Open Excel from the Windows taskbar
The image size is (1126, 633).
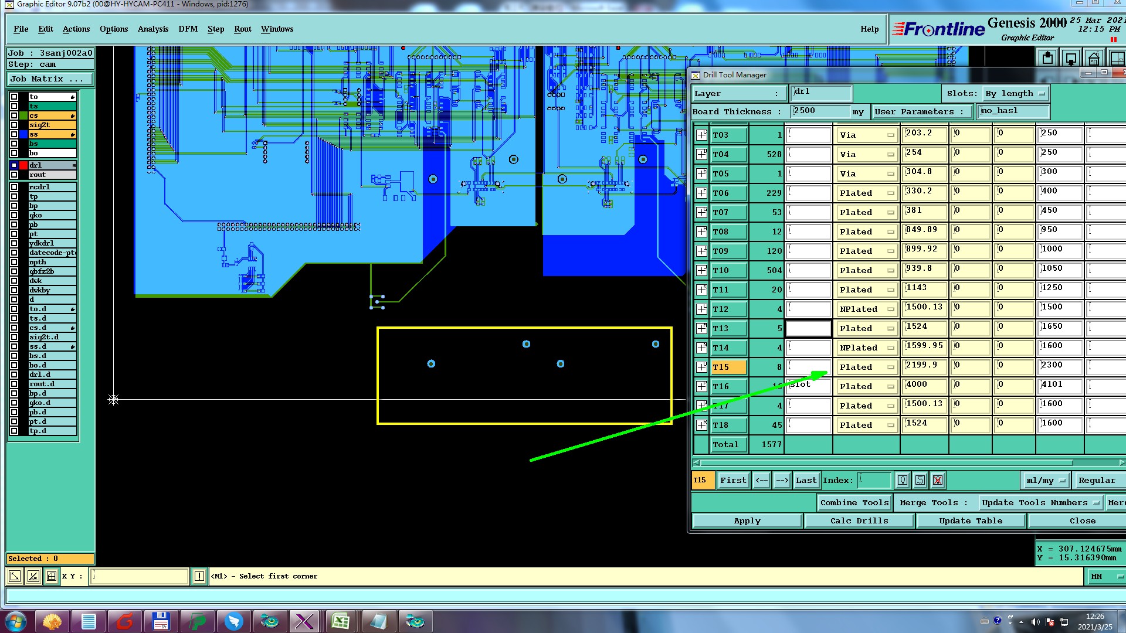[x=341, y=621]
